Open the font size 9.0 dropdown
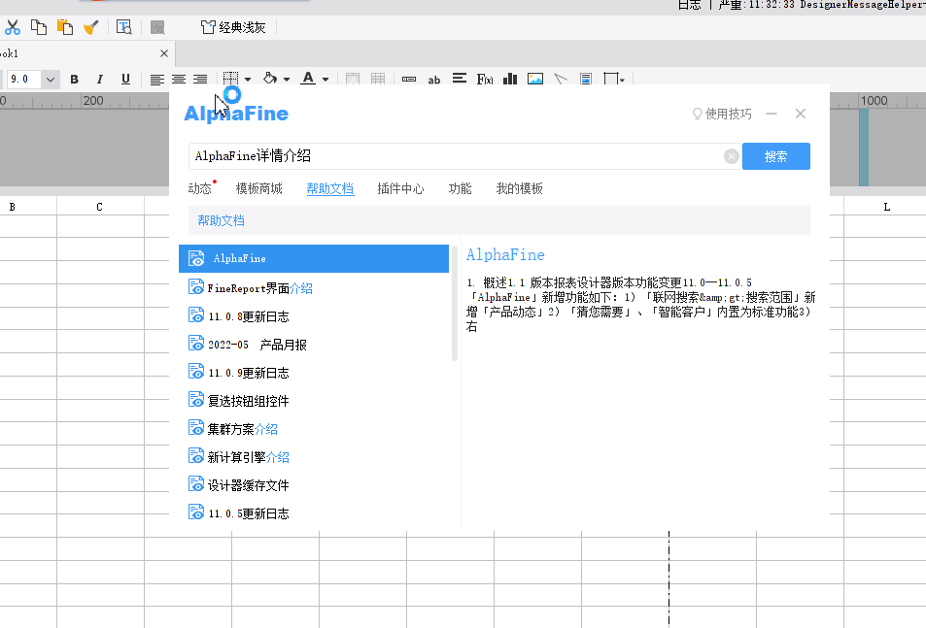The image size is (926, 628). [50, 80]
